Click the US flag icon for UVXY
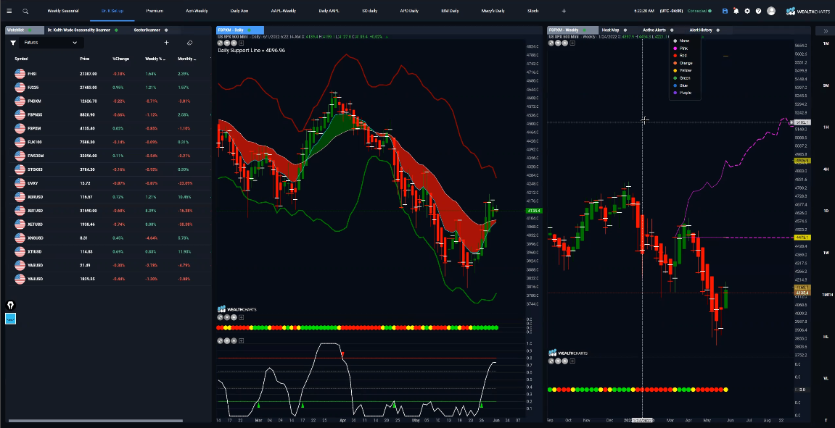835x428 pixels. click(x=20, y=183)
